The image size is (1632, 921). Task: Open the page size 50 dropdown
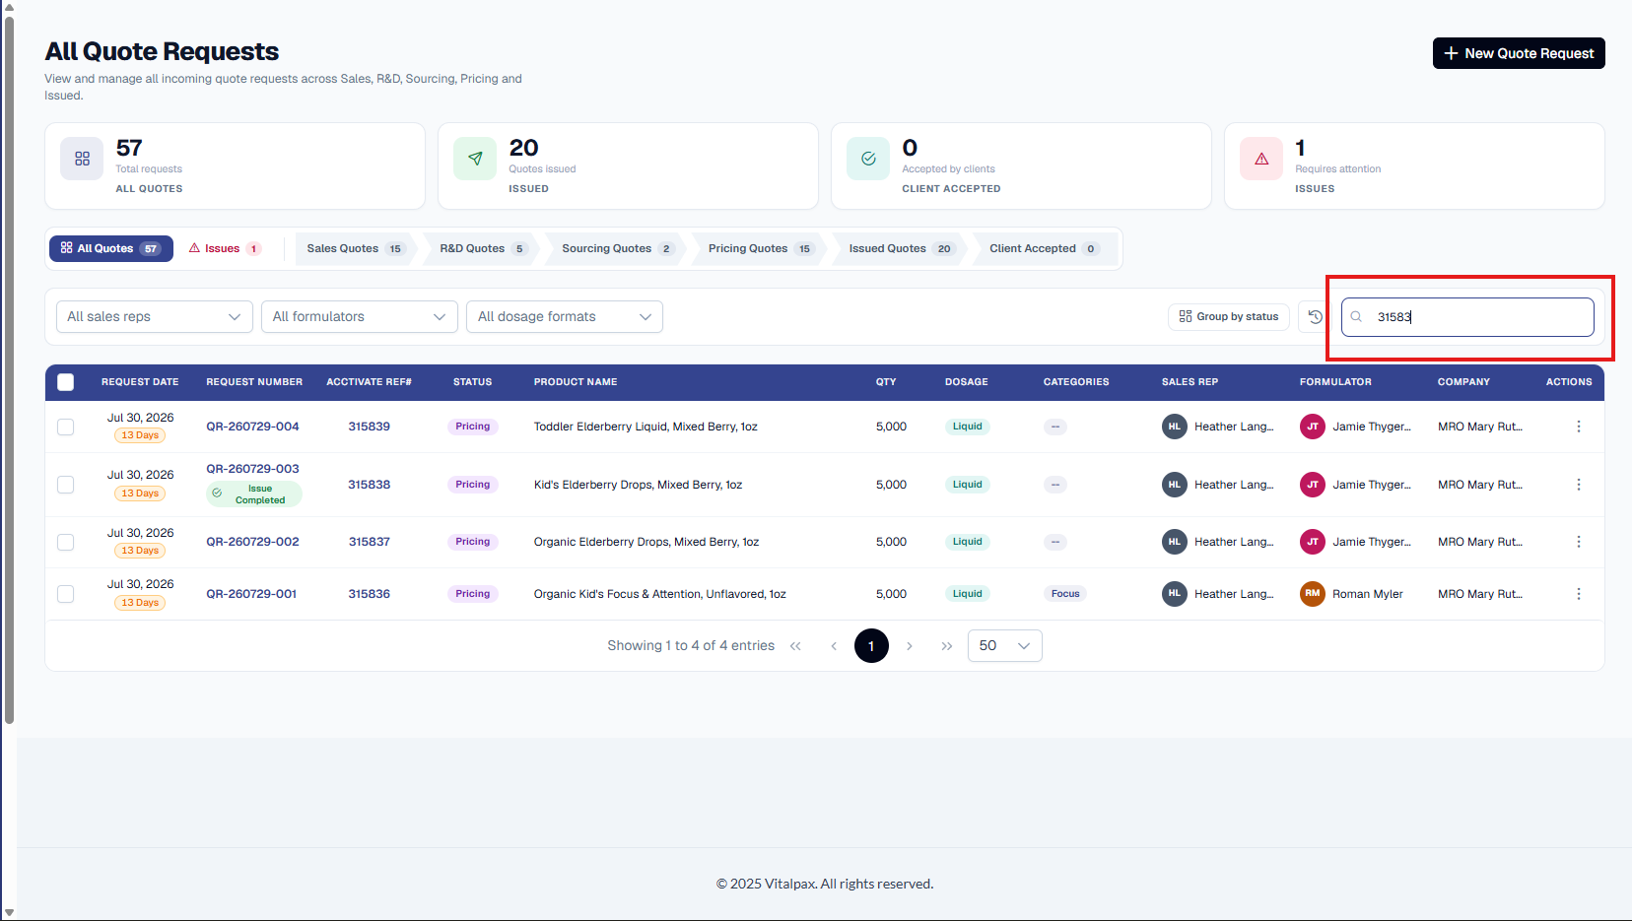click(1005, 646)
